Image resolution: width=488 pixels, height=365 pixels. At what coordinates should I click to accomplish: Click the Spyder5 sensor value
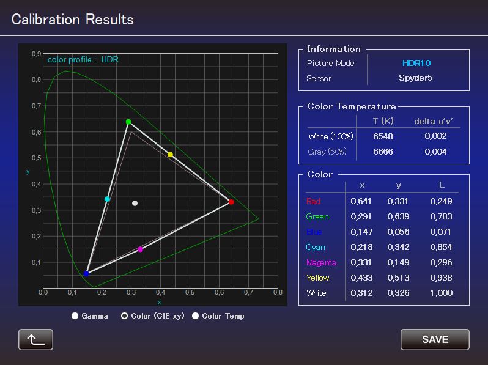[416, 78]
